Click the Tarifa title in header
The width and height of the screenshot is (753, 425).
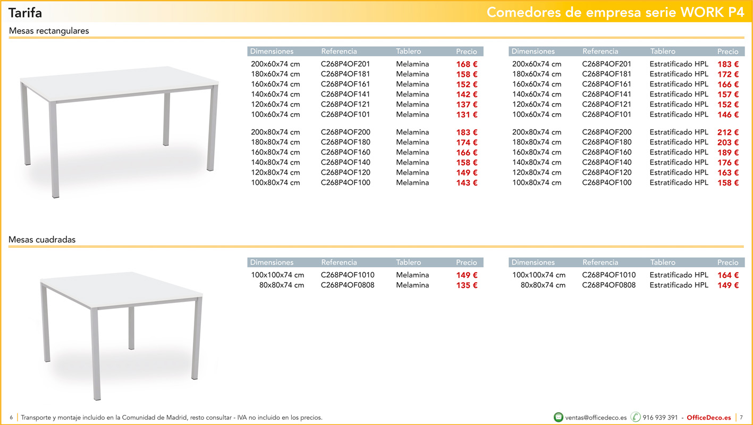(x=25, y=13)
